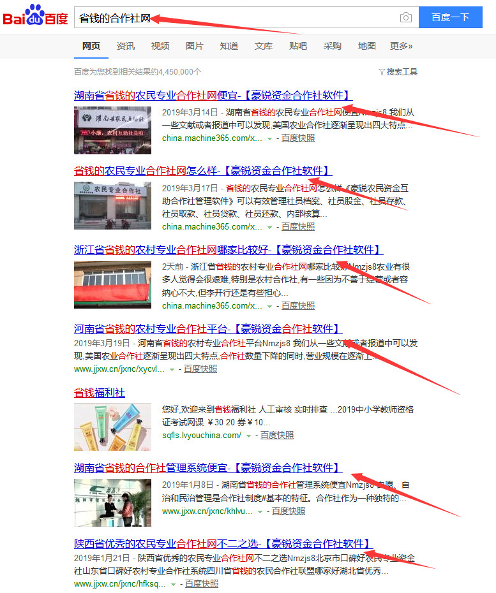Click thumbnail with 农民专业合作社 storefront sign
The width and height of the screenshot is (496, 593).
[x=112, y=206]
